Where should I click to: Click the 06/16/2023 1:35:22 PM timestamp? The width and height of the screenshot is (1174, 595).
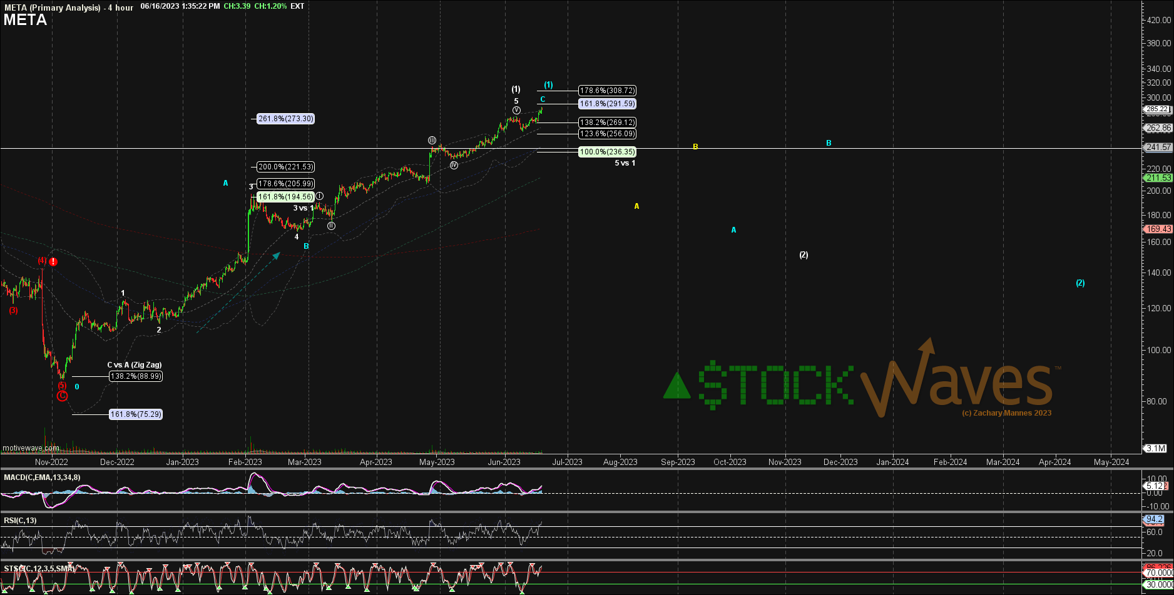pos(180,6)
